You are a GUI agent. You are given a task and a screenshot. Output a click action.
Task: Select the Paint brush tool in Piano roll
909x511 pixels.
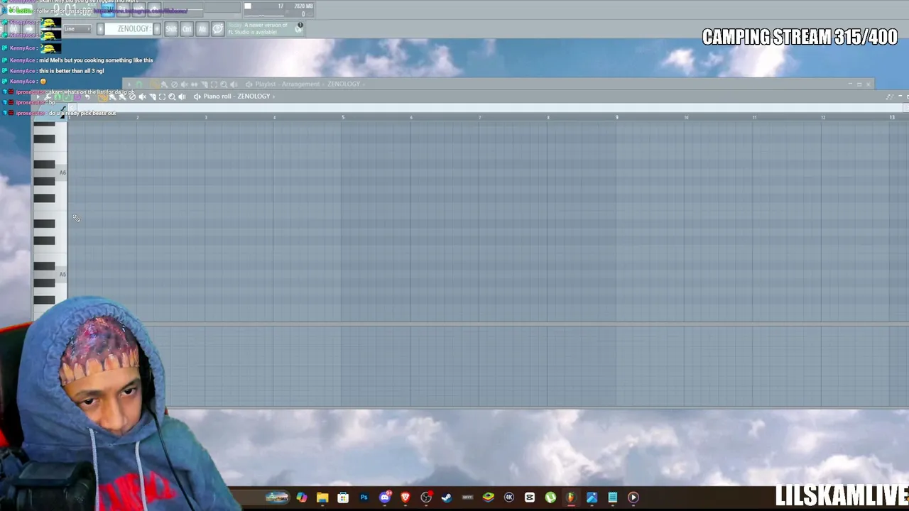(x=112, y=97)
